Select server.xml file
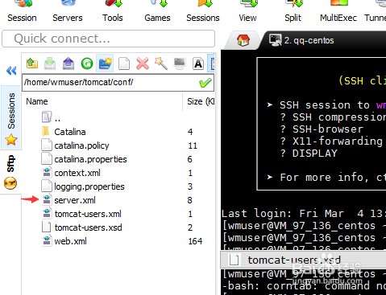386x295 pixels. click(75, 200)
